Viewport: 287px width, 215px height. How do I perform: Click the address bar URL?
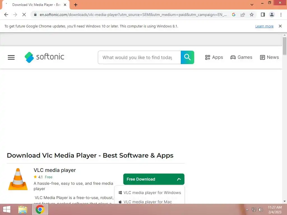point(133,15)
